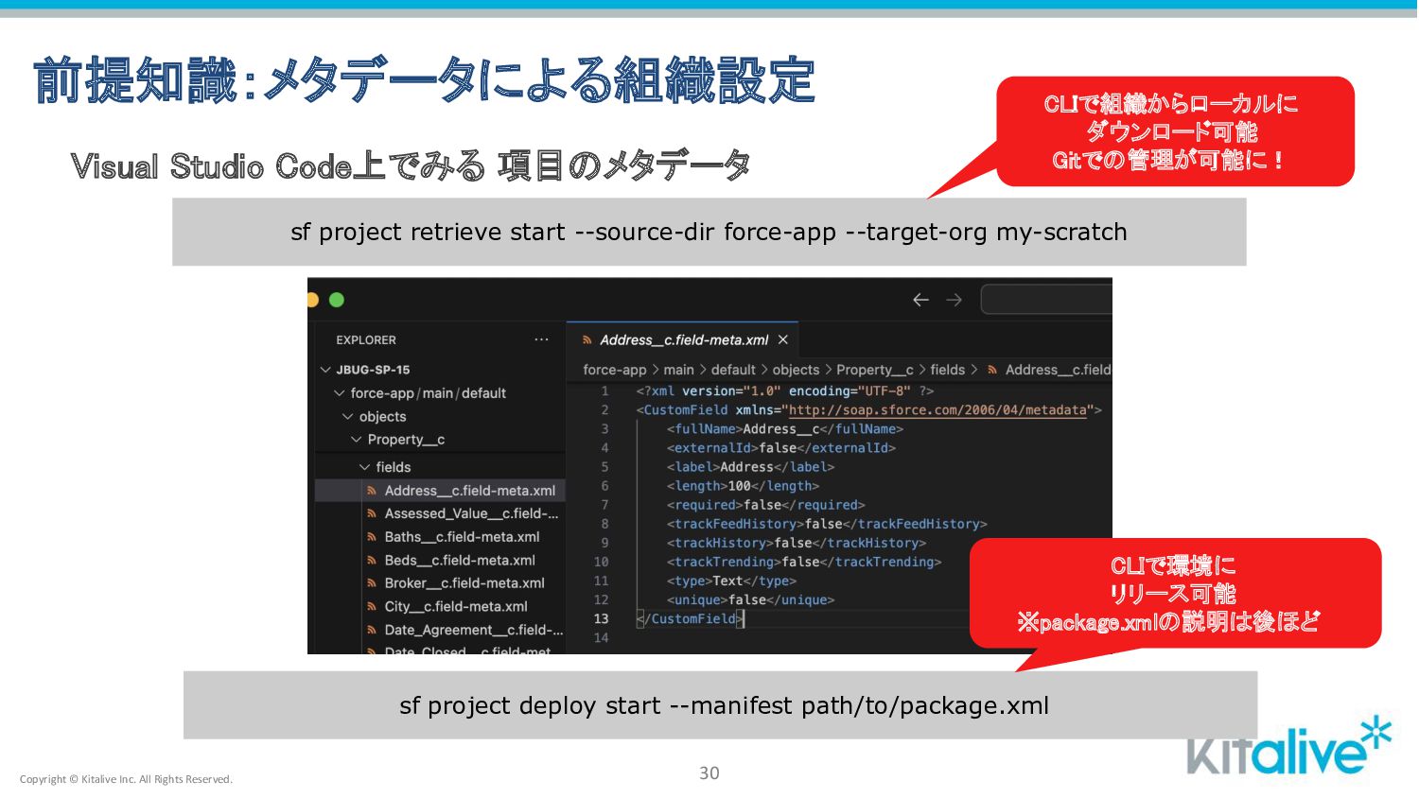This screenshot has height=798, width=1419.
Task: Click line number 13 in gutter
Action: coord(601,618)
